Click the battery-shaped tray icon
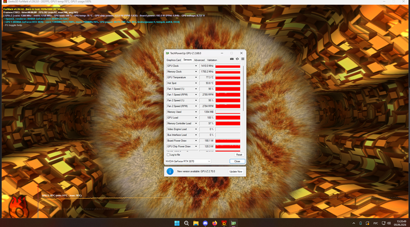The height and width of the screenshot is (227, 410). pyautogui.click(x=361, y=223)
